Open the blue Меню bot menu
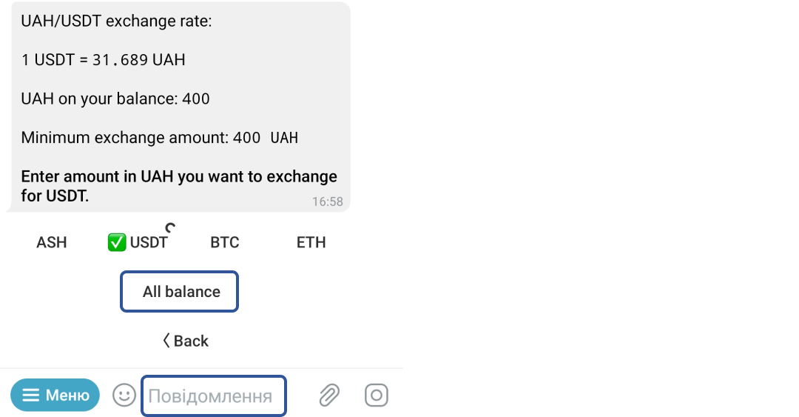The height and width of the screenshot is (417, 799). tap(55, 395)
